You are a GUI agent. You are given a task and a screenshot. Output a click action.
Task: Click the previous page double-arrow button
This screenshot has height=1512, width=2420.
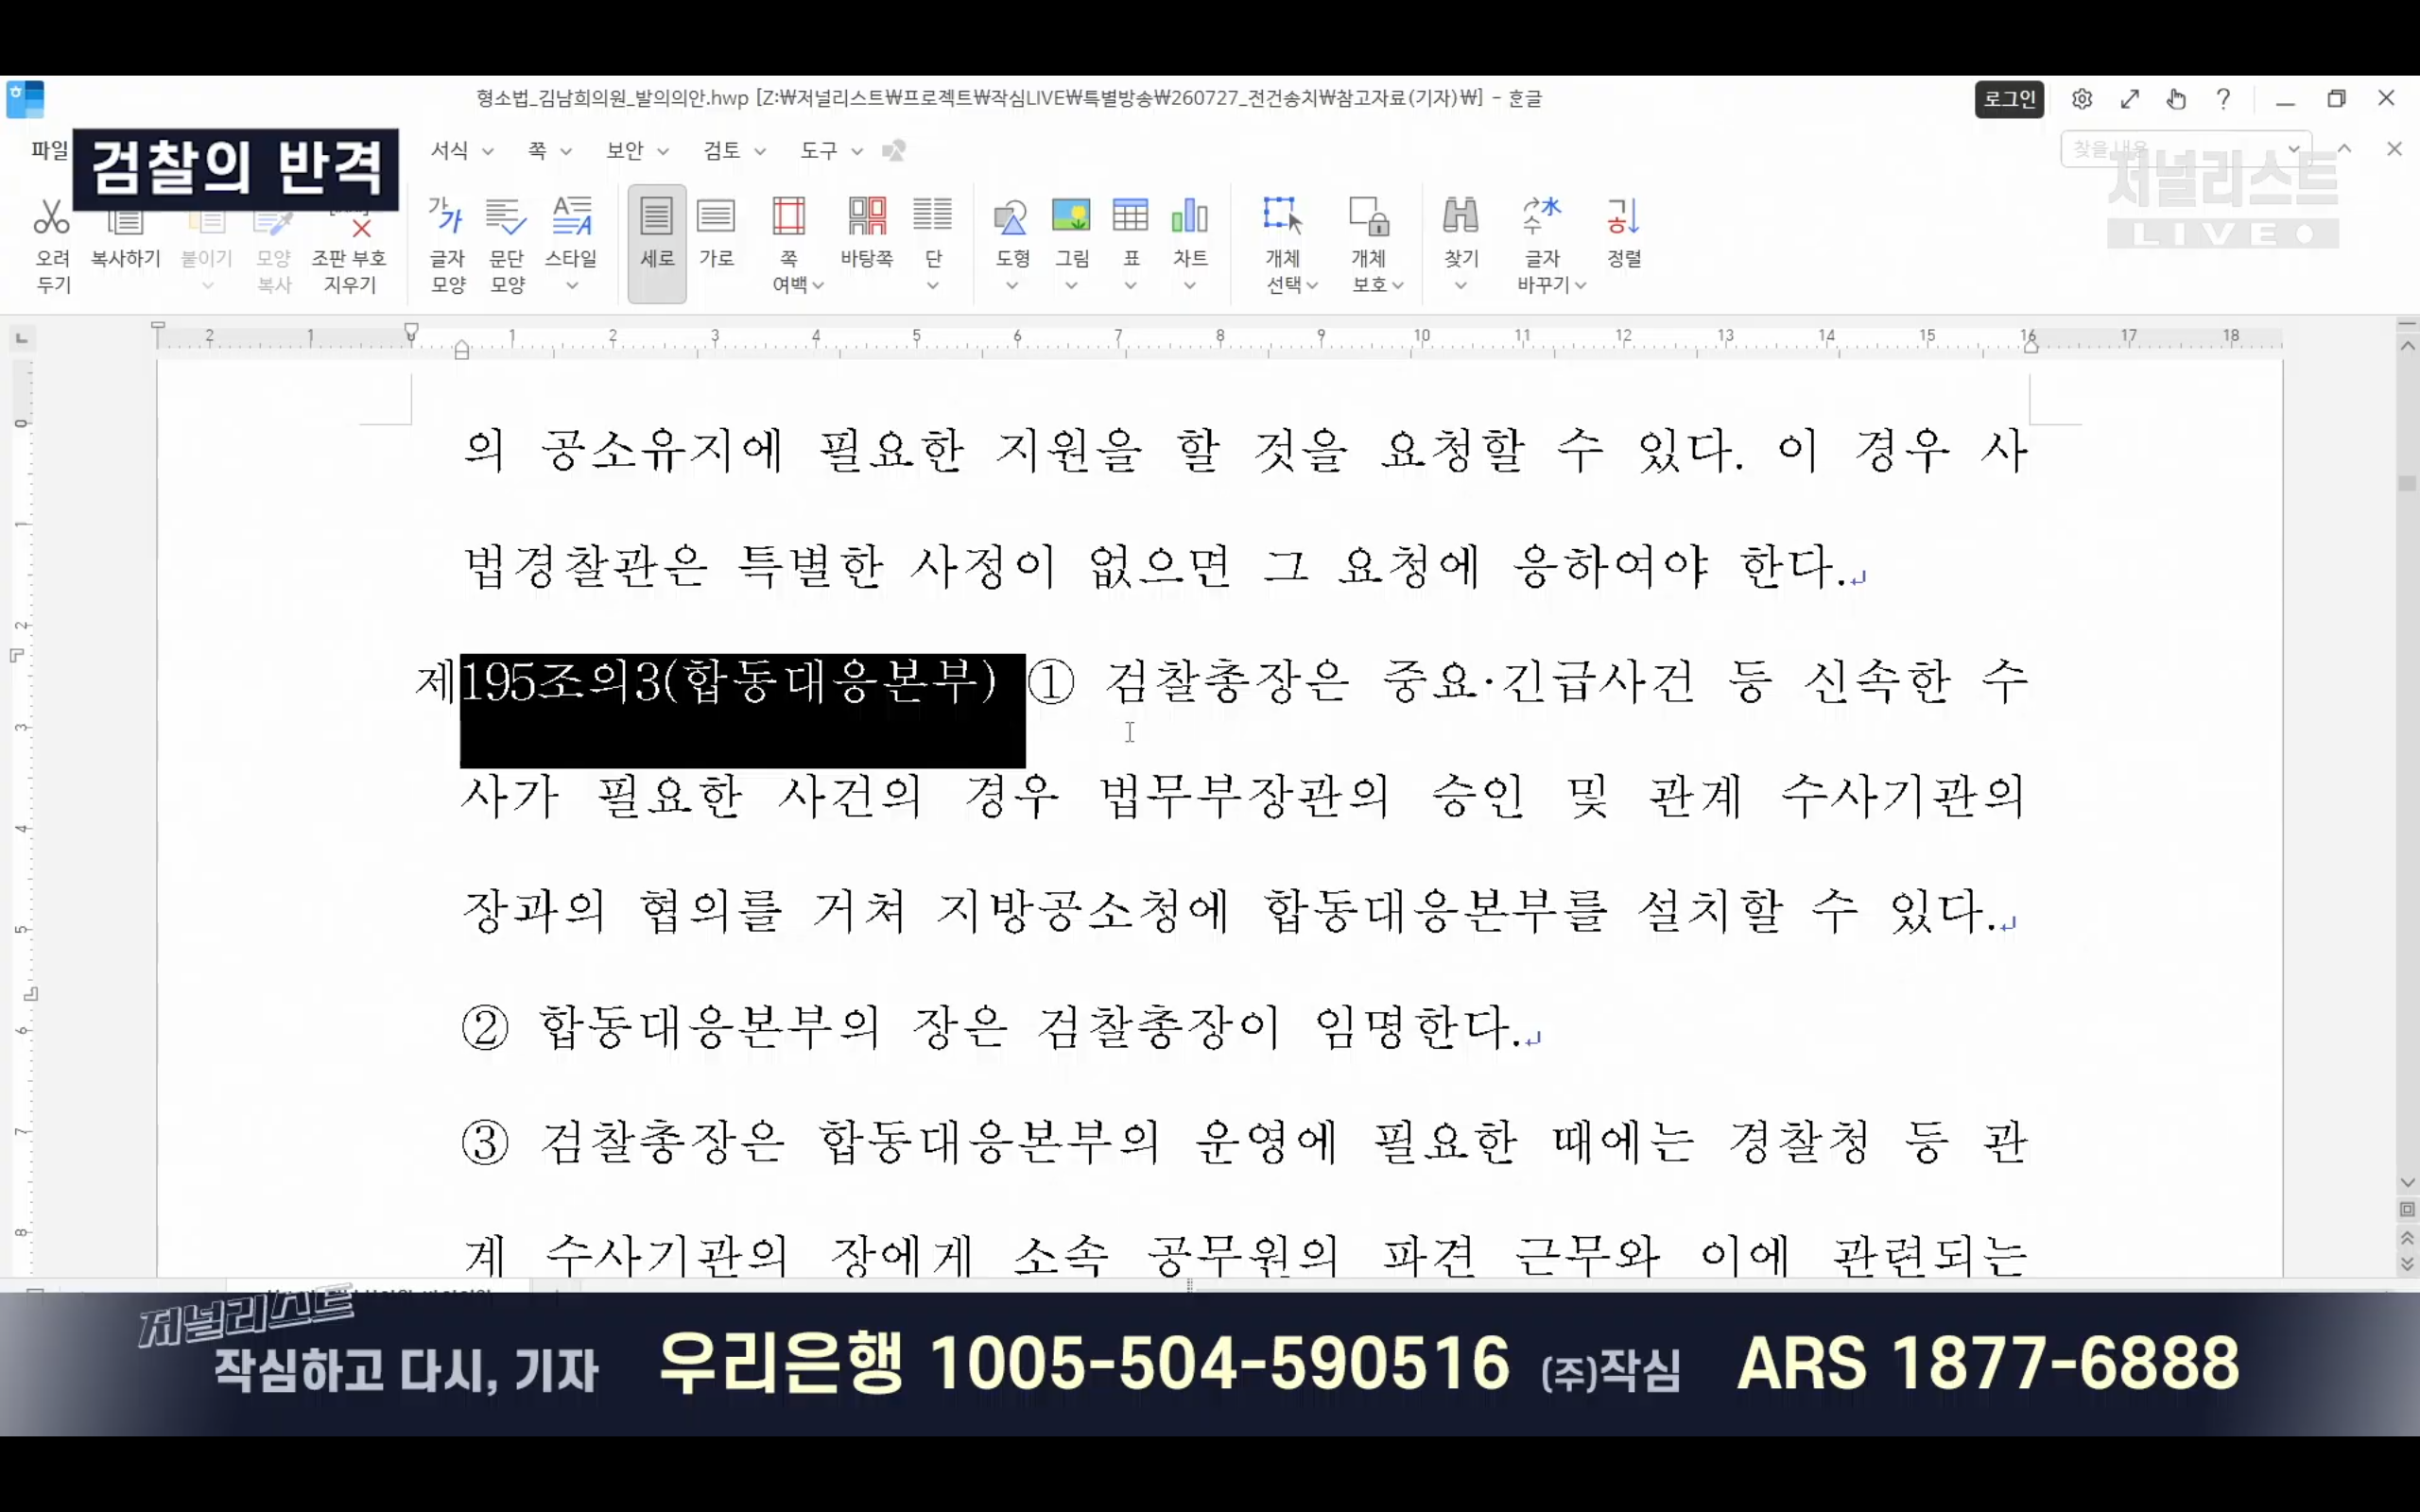pyautogui.click(x=2407, y=1239)
